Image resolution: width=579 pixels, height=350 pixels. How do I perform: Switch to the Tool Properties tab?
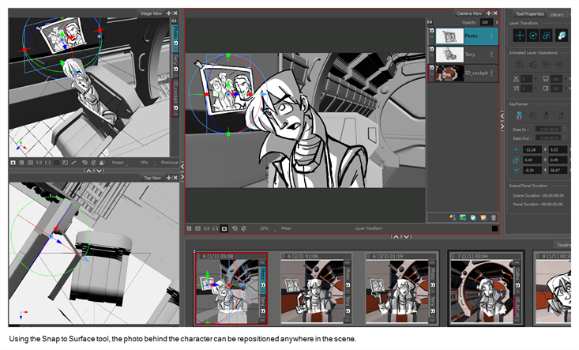click(529, 13)
